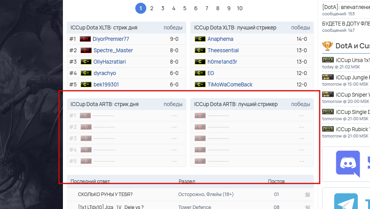370x209 pixels.
Task: Open bek199301 player profile
Action: coord(106,84)
